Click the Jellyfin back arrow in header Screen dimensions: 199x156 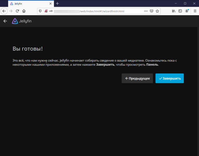pos(5,21)
